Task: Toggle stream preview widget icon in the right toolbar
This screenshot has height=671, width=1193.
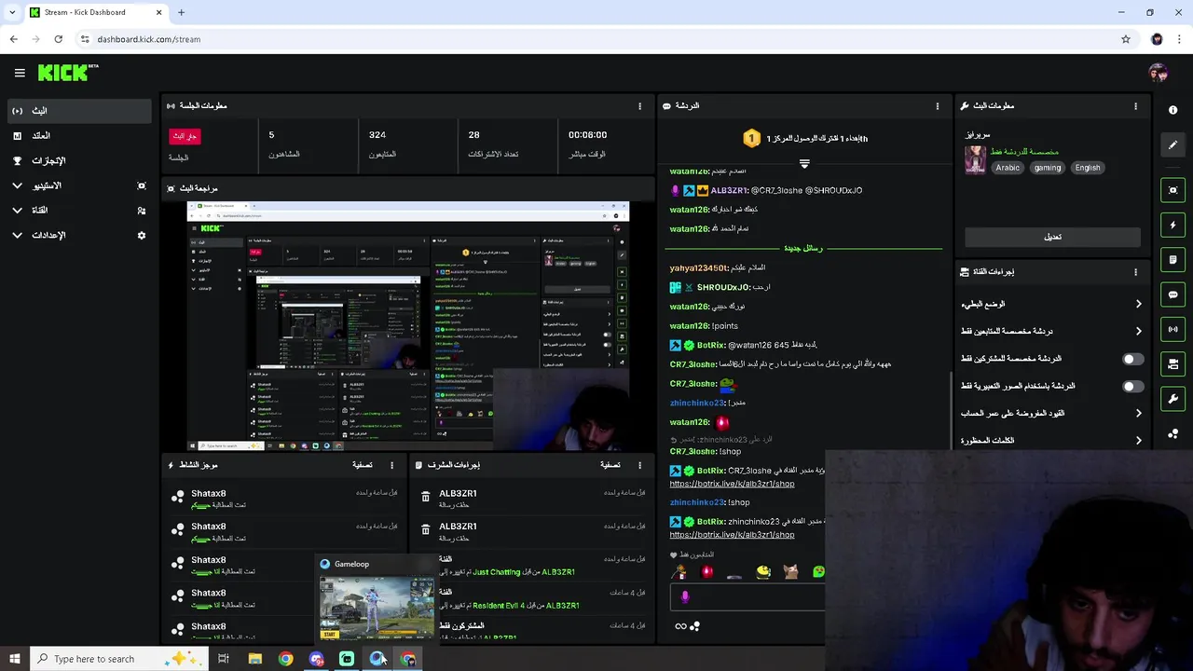Action: tap(1172, 190)
